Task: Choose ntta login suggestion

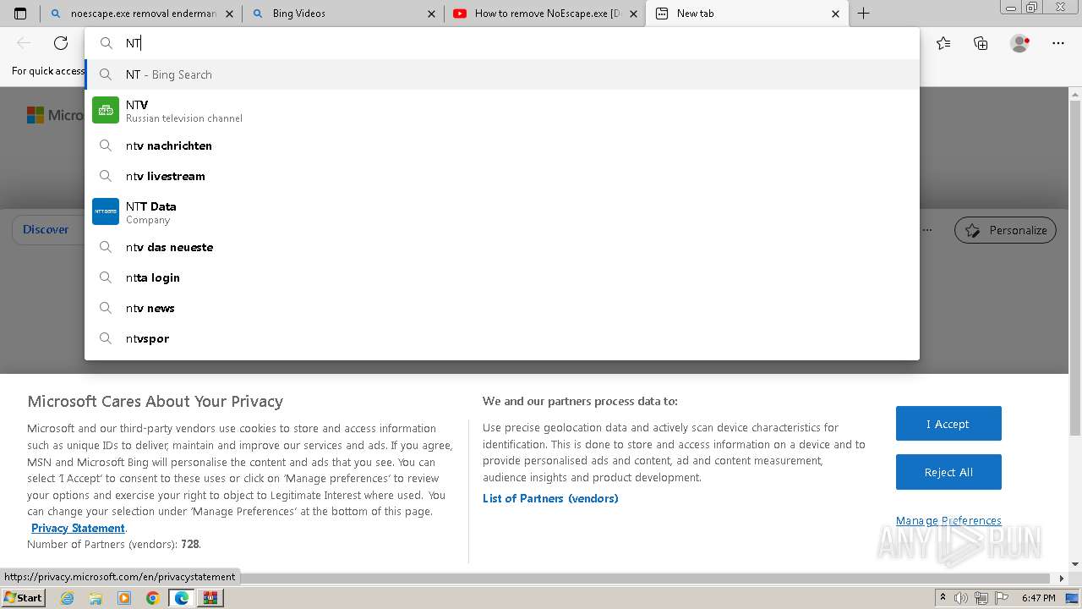Action: 502,277
